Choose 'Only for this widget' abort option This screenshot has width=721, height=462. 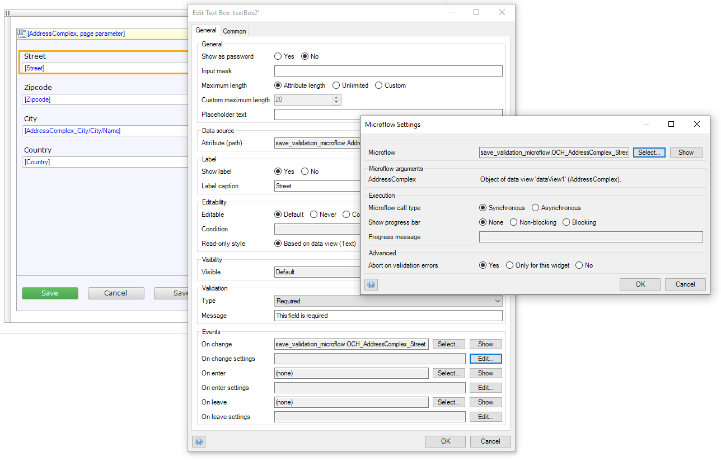[509, 265]
